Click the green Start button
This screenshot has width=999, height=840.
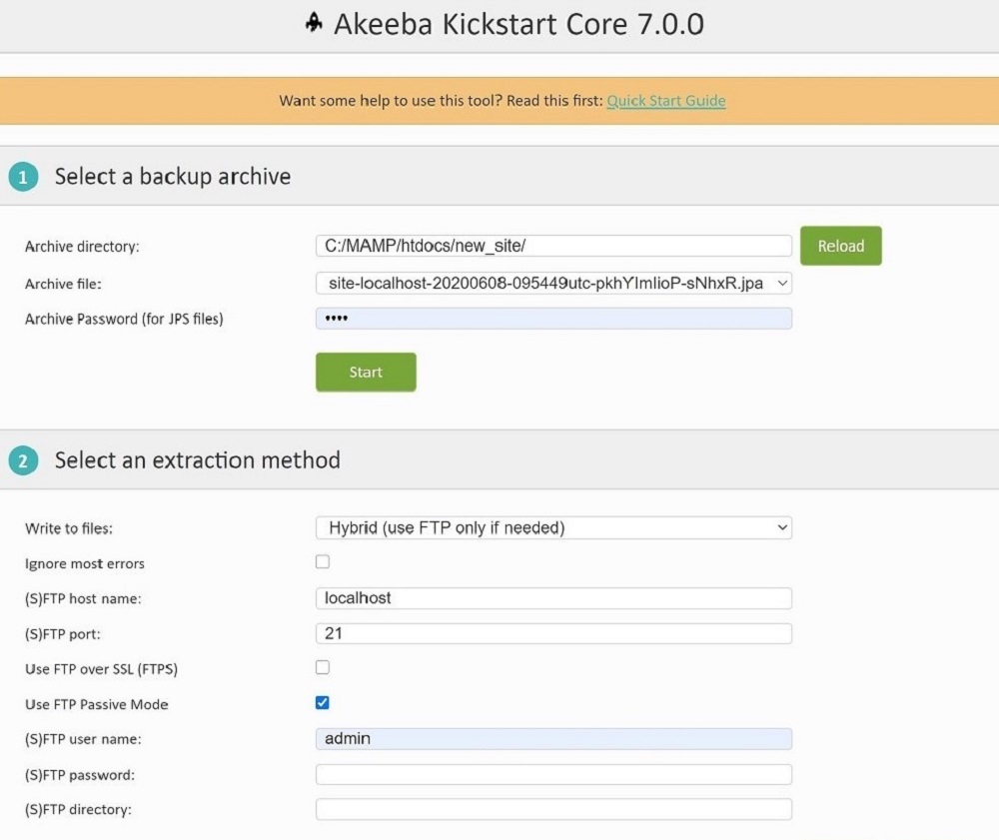(x=366, y=372)
